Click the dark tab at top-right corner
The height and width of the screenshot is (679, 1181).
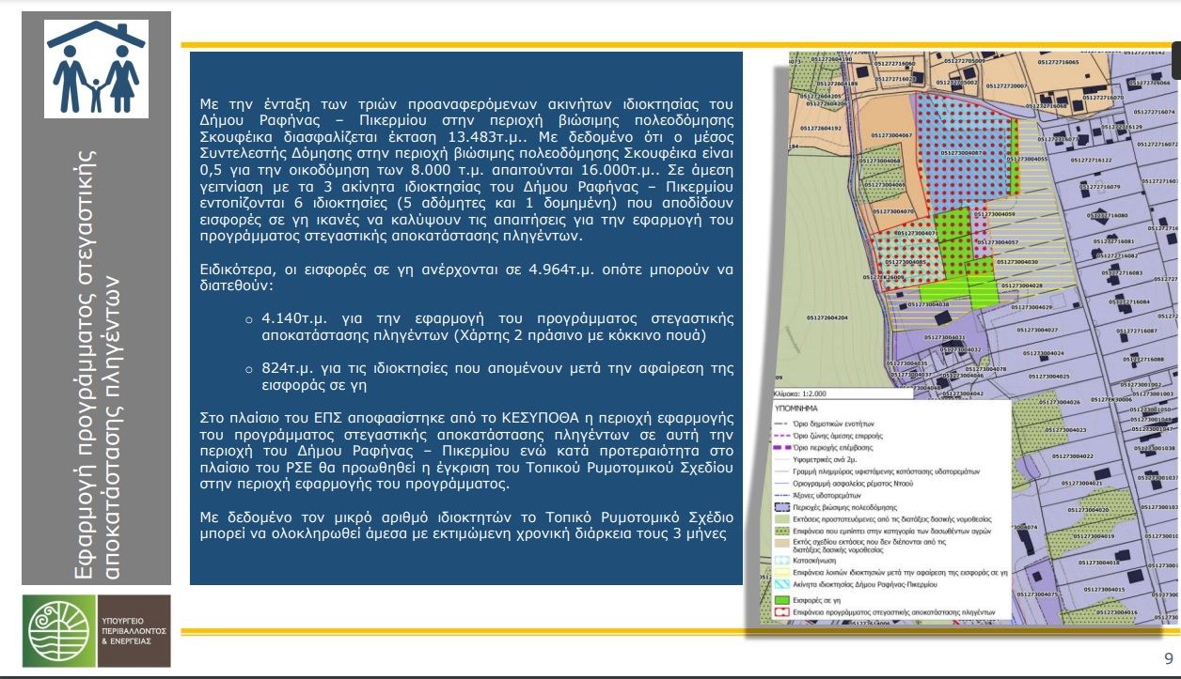[x=1175, y=61]
